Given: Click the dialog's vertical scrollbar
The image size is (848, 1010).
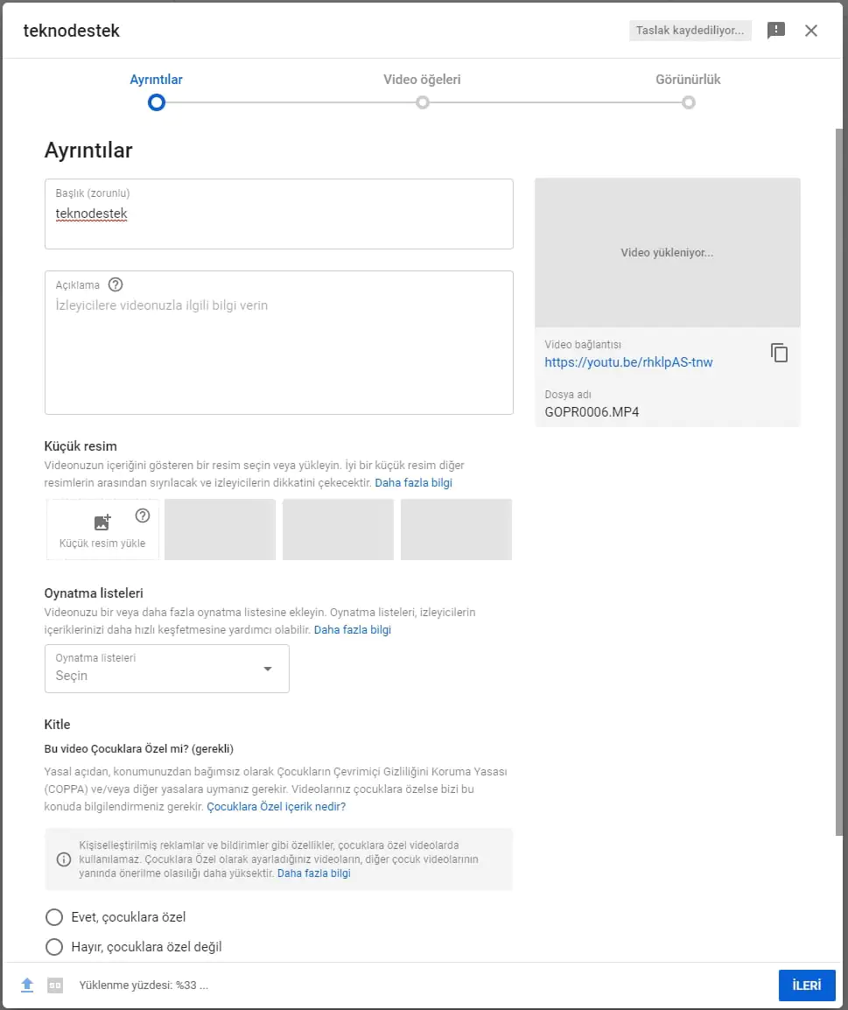Looking at the screenshot, I should 838,482.
